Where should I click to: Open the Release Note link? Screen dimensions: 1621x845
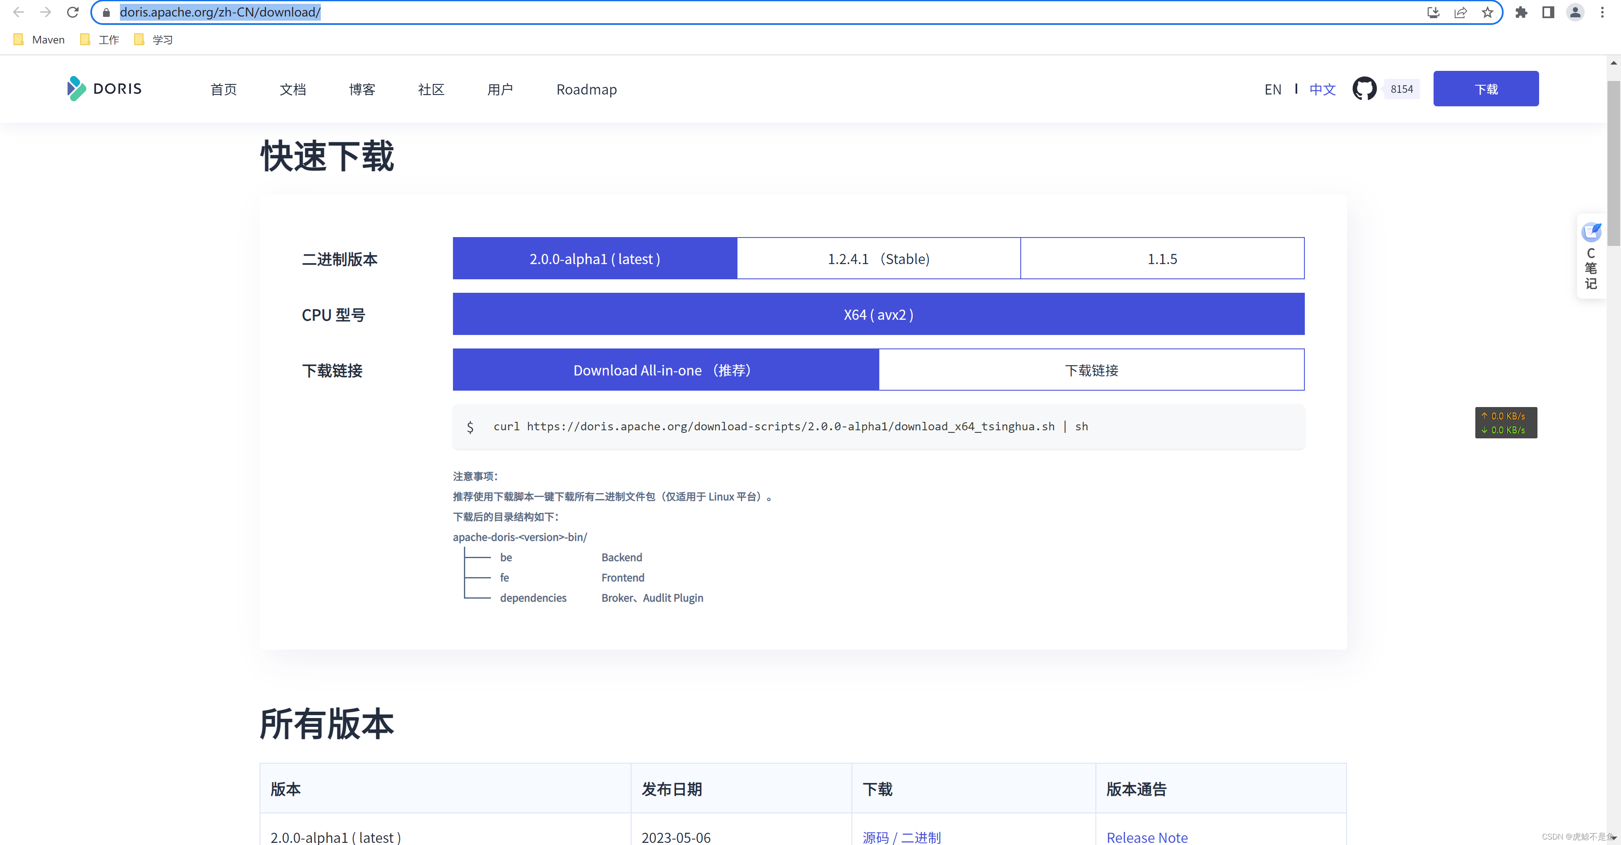click(x=1147, y=837)
